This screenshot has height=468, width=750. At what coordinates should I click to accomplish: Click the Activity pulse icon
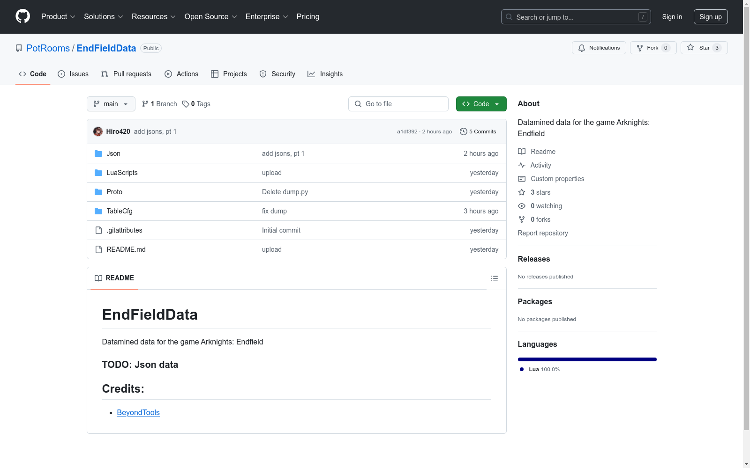pyautogui.click(x=522, y=165)
